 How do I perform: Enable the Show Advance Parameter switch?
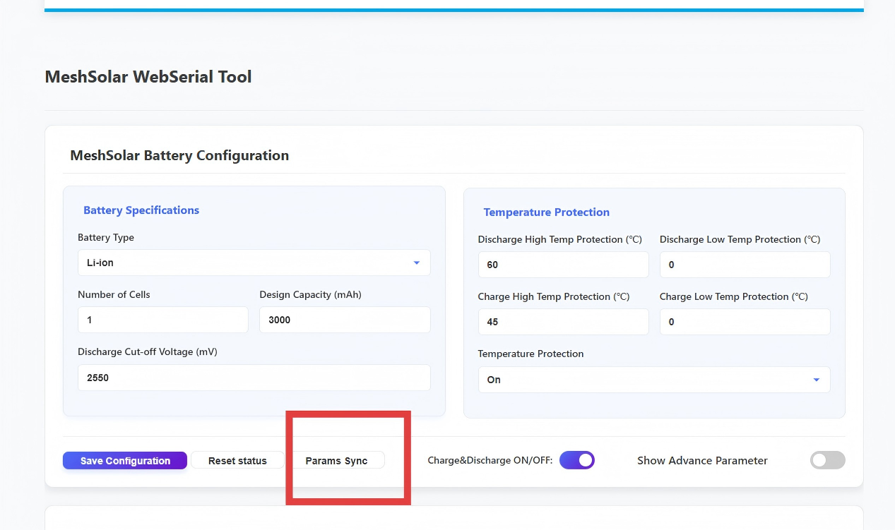827,460
